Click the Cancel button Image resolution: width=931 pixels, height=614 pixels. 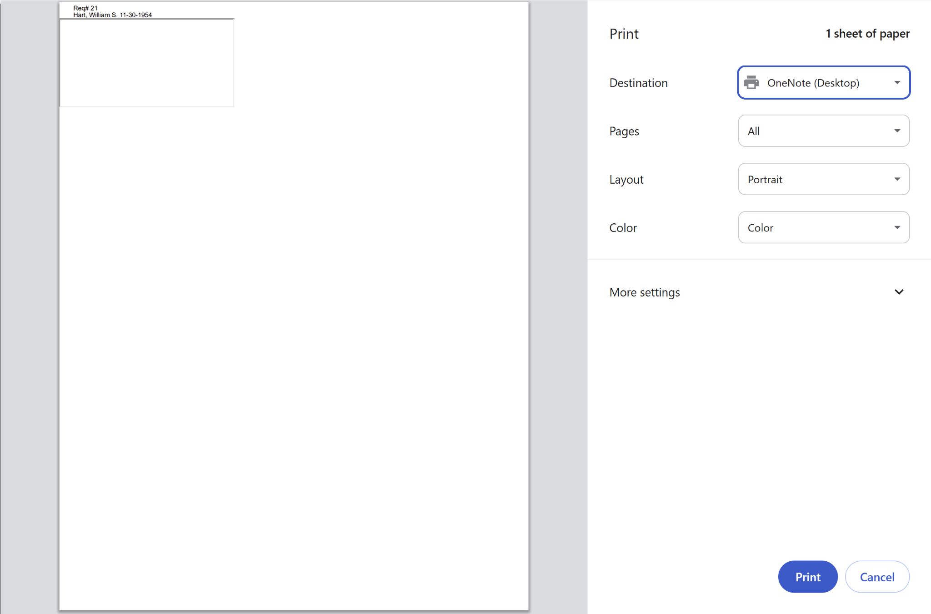[x=876, y=577]
